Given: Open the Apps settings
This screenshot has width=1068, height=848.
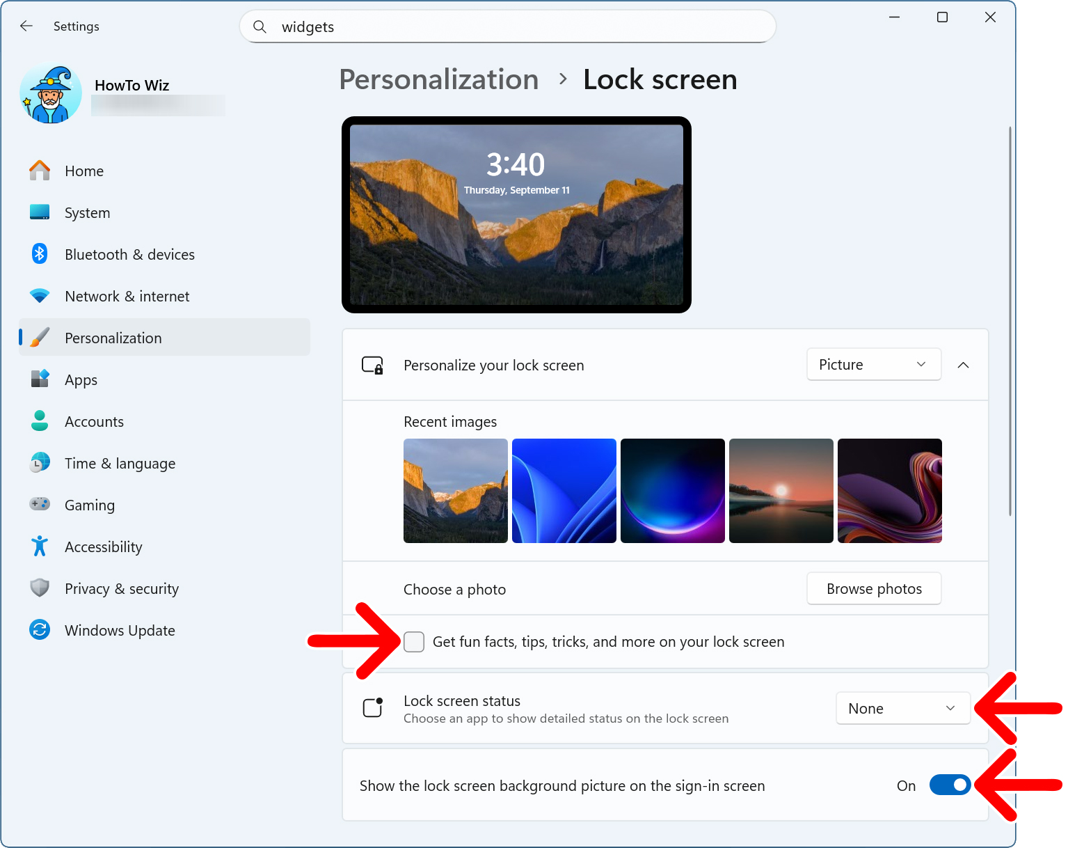Looking at the screenshot, I should [81, 379].
